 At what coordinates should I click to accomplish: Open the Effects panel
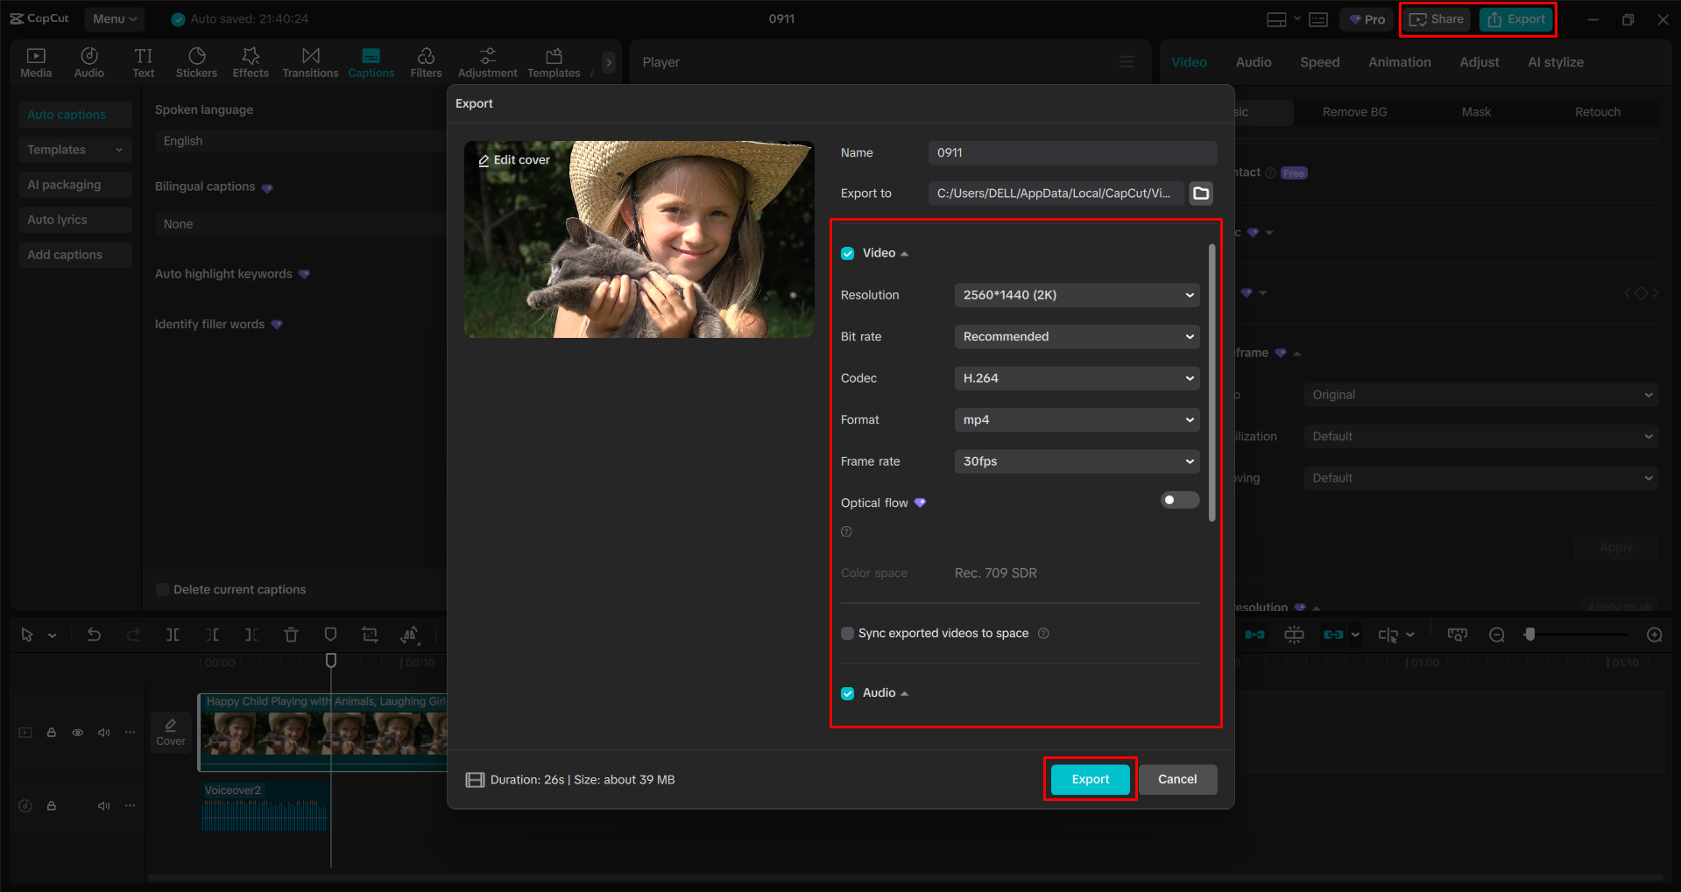tap(251, 61)
